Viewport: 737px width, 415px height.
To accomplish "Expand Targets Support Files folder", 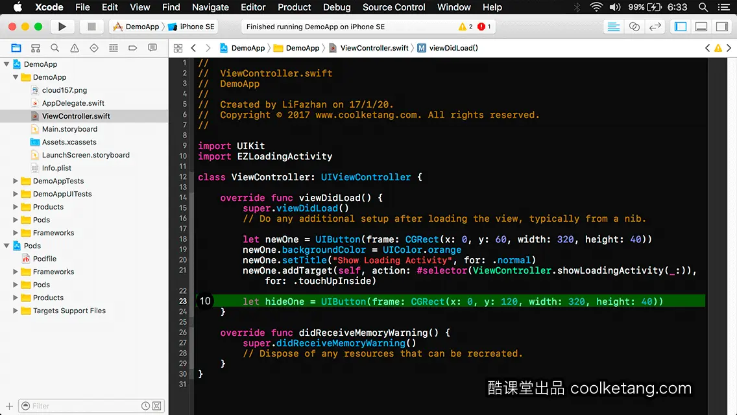I will pos(16,311).
